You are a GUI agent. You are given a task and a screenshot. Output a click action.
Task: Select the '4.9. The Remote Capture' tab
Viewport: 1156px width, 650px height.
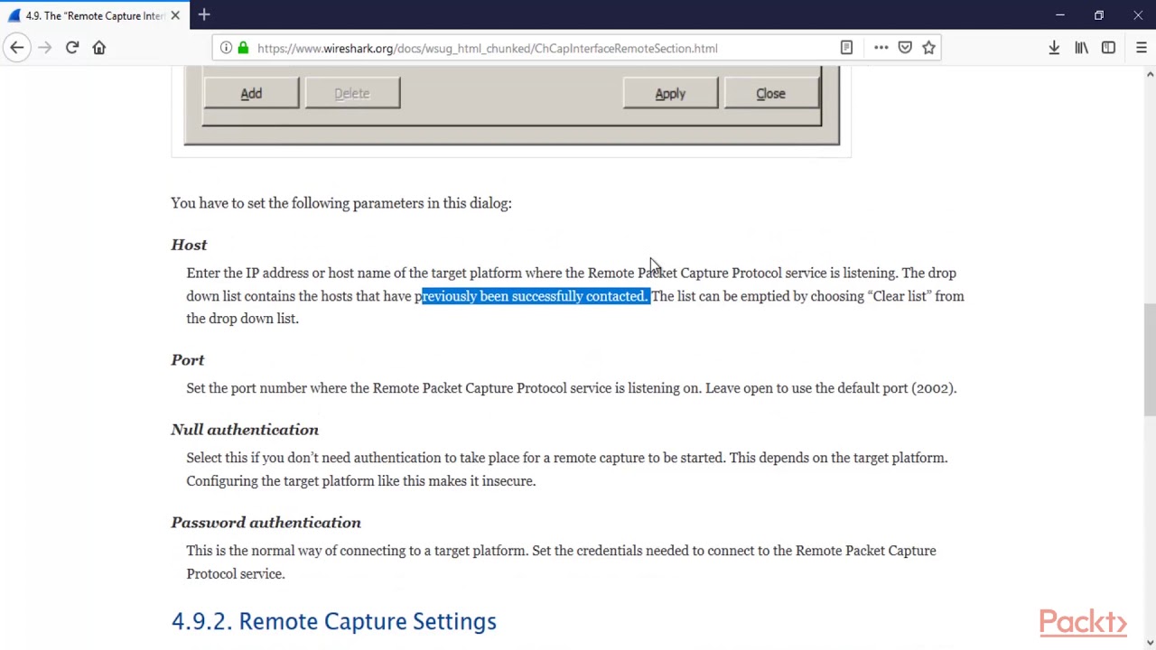click(x=95, y=15)
